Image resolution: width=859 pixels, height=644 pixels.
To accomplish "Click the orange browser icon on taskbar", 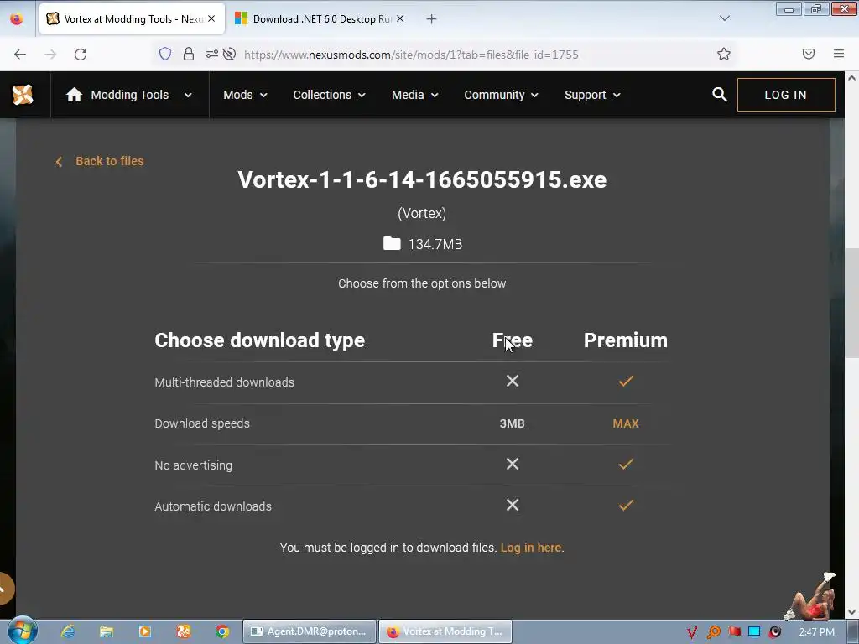I will tap(184, 631).
